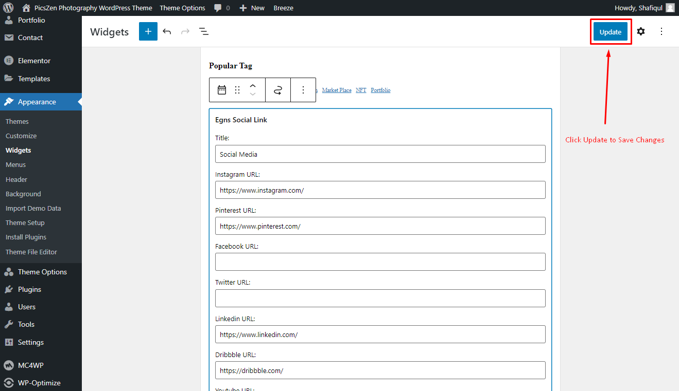This screenshot has width=679, height=391.
Task: Click the Facebook URL input field
Action: [x=380, y=262]
